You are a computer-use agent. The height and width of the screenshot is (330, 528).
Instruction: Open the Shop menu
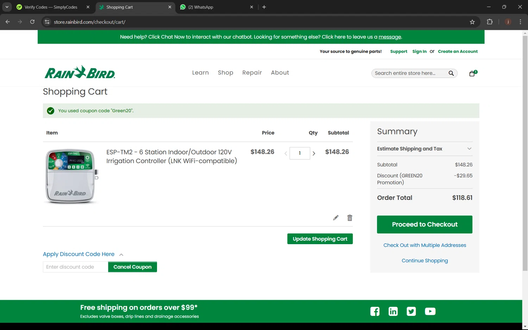click(x=226, y=72)
